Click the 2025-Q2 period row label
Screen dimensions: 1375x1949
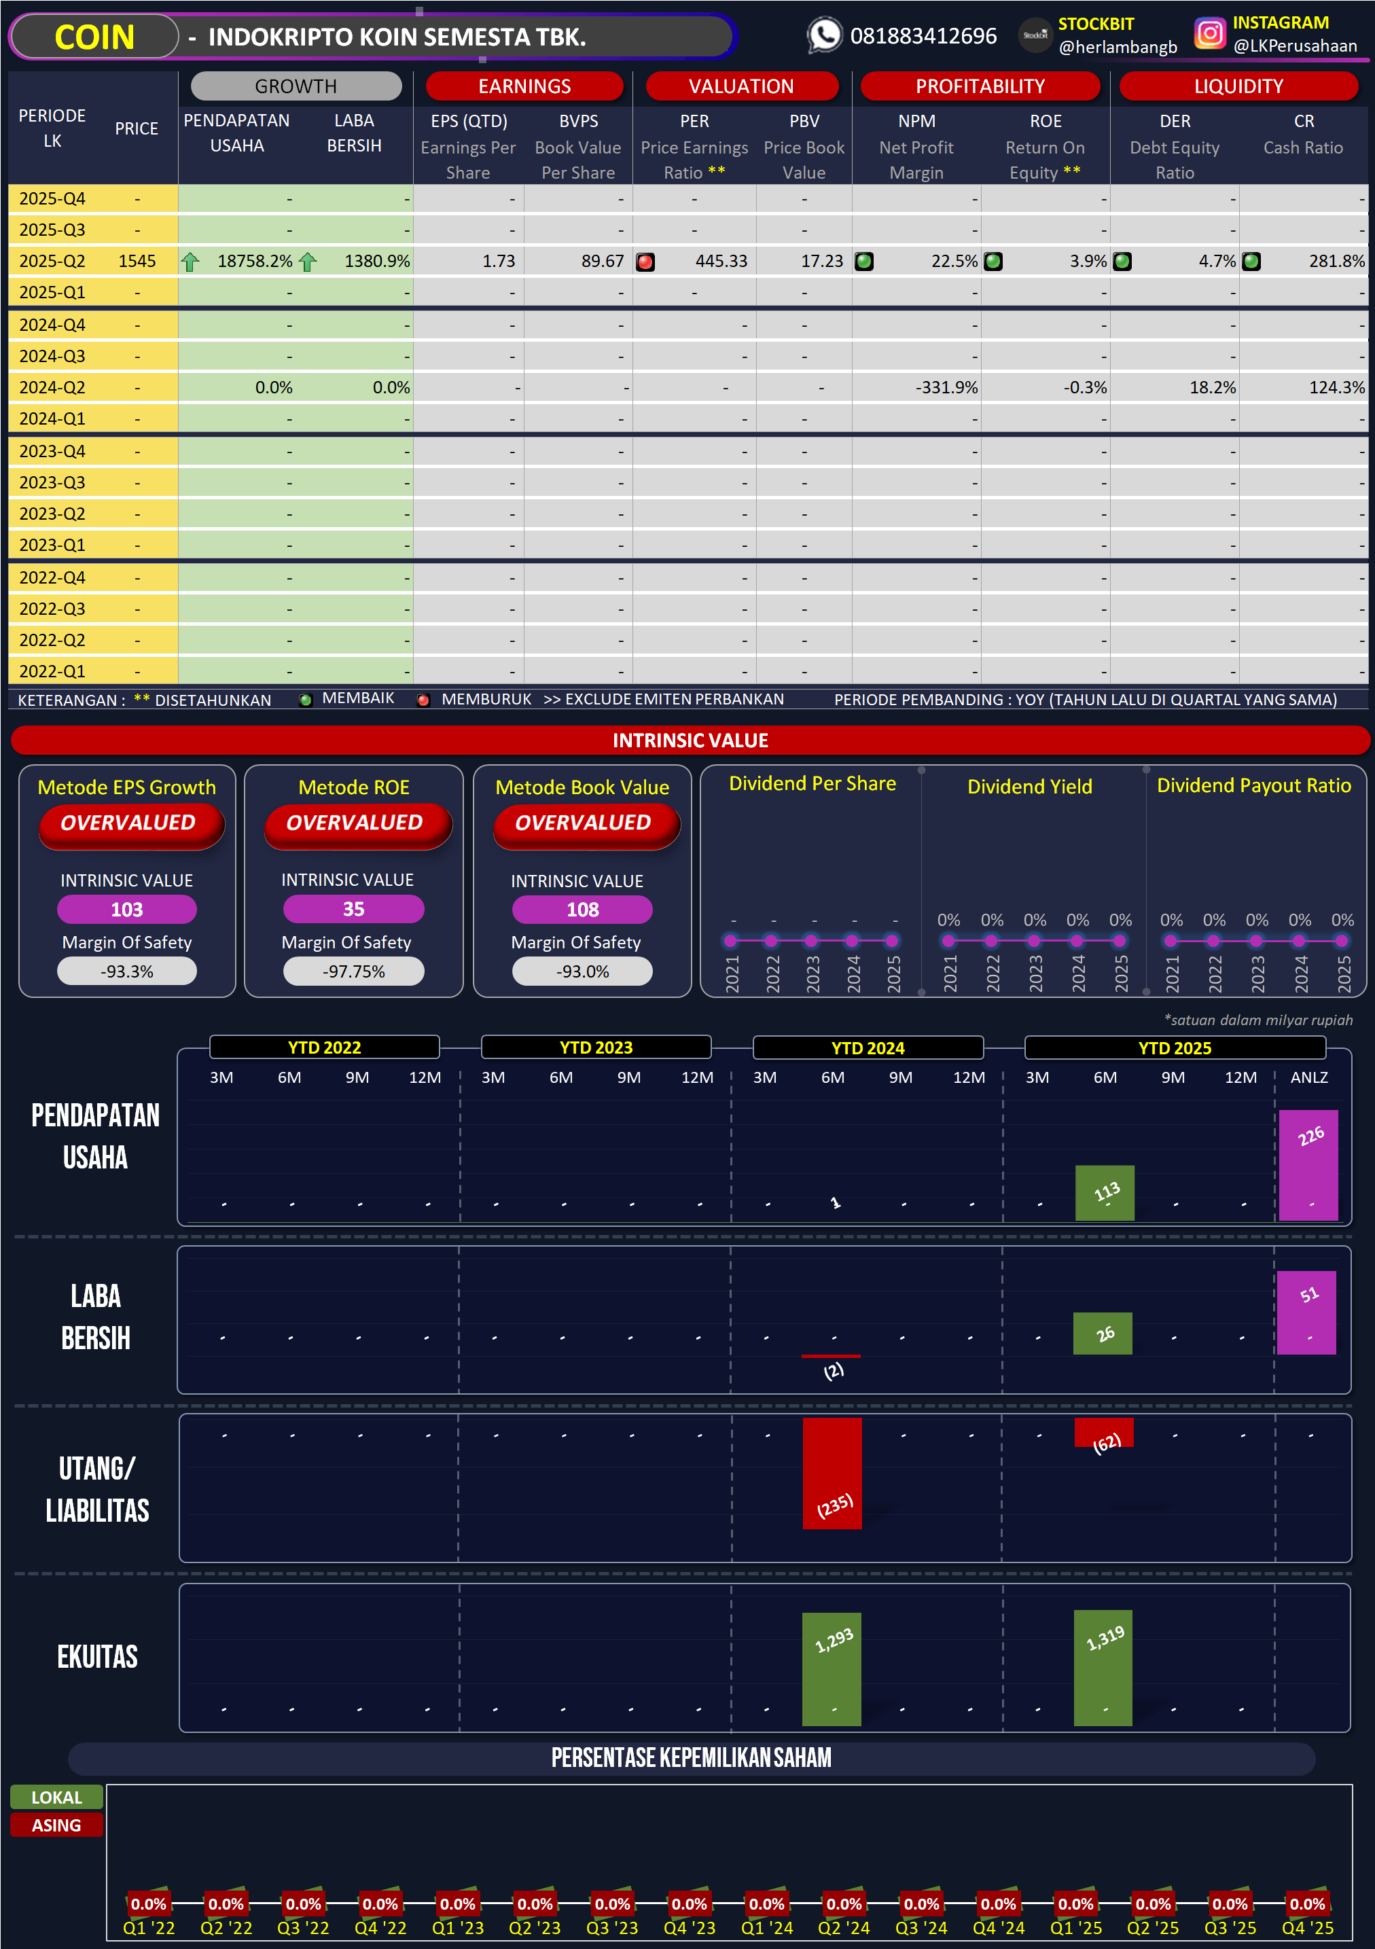point(52,262)
